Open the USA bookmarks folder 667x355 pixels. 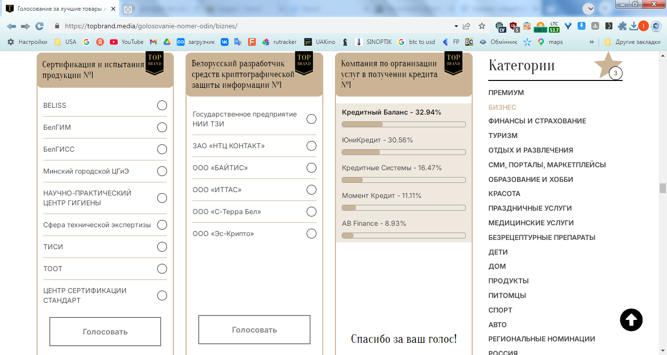point(65,42)
